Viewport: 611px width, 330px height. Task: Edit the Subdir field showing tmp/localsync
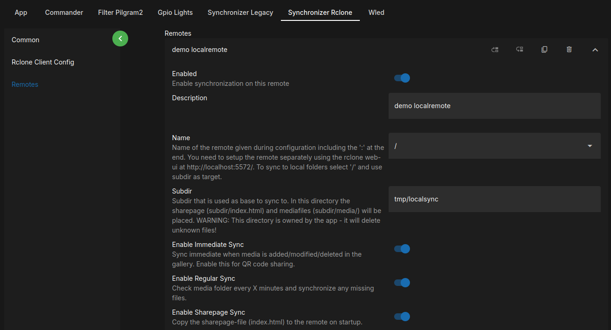(x=494, y=199)
